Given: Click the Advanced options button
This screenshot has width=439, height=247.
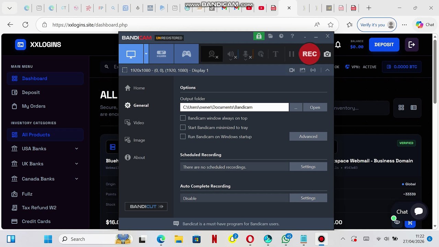Looking at the screenshot, I should [308, 136].
